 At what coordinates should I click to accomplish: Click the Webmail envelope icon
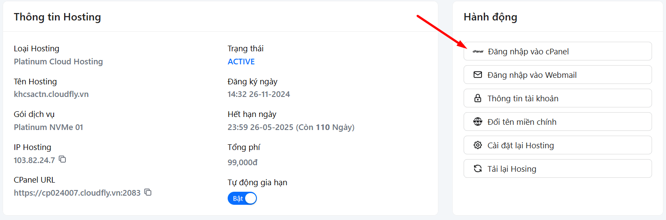(x=478, y=75)
